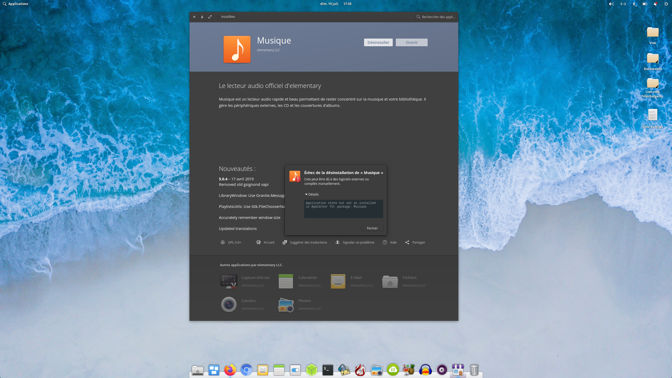The width and height of the screenshot is (672, 378).
Task: Open the Files icon in the dock
Action: coord(198,370)
